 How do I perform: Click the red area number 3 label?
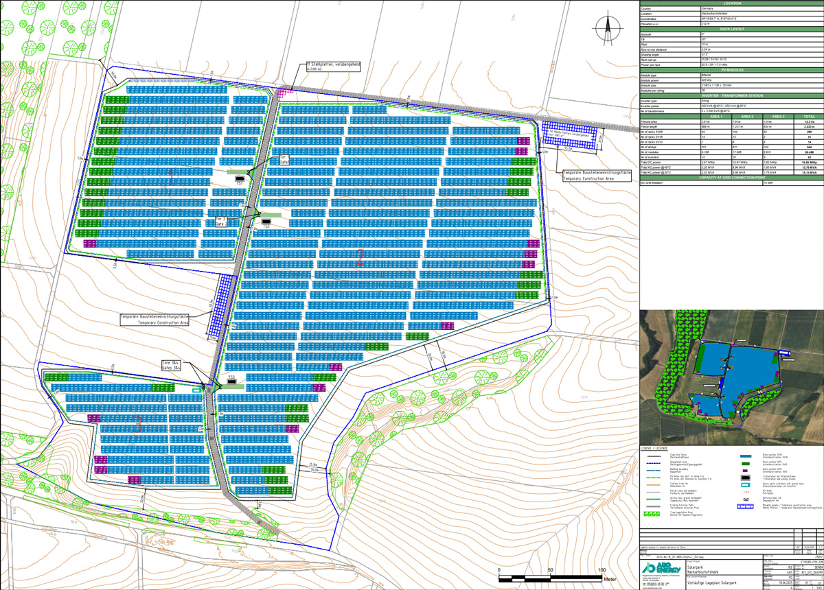click(x=137, y=424)
